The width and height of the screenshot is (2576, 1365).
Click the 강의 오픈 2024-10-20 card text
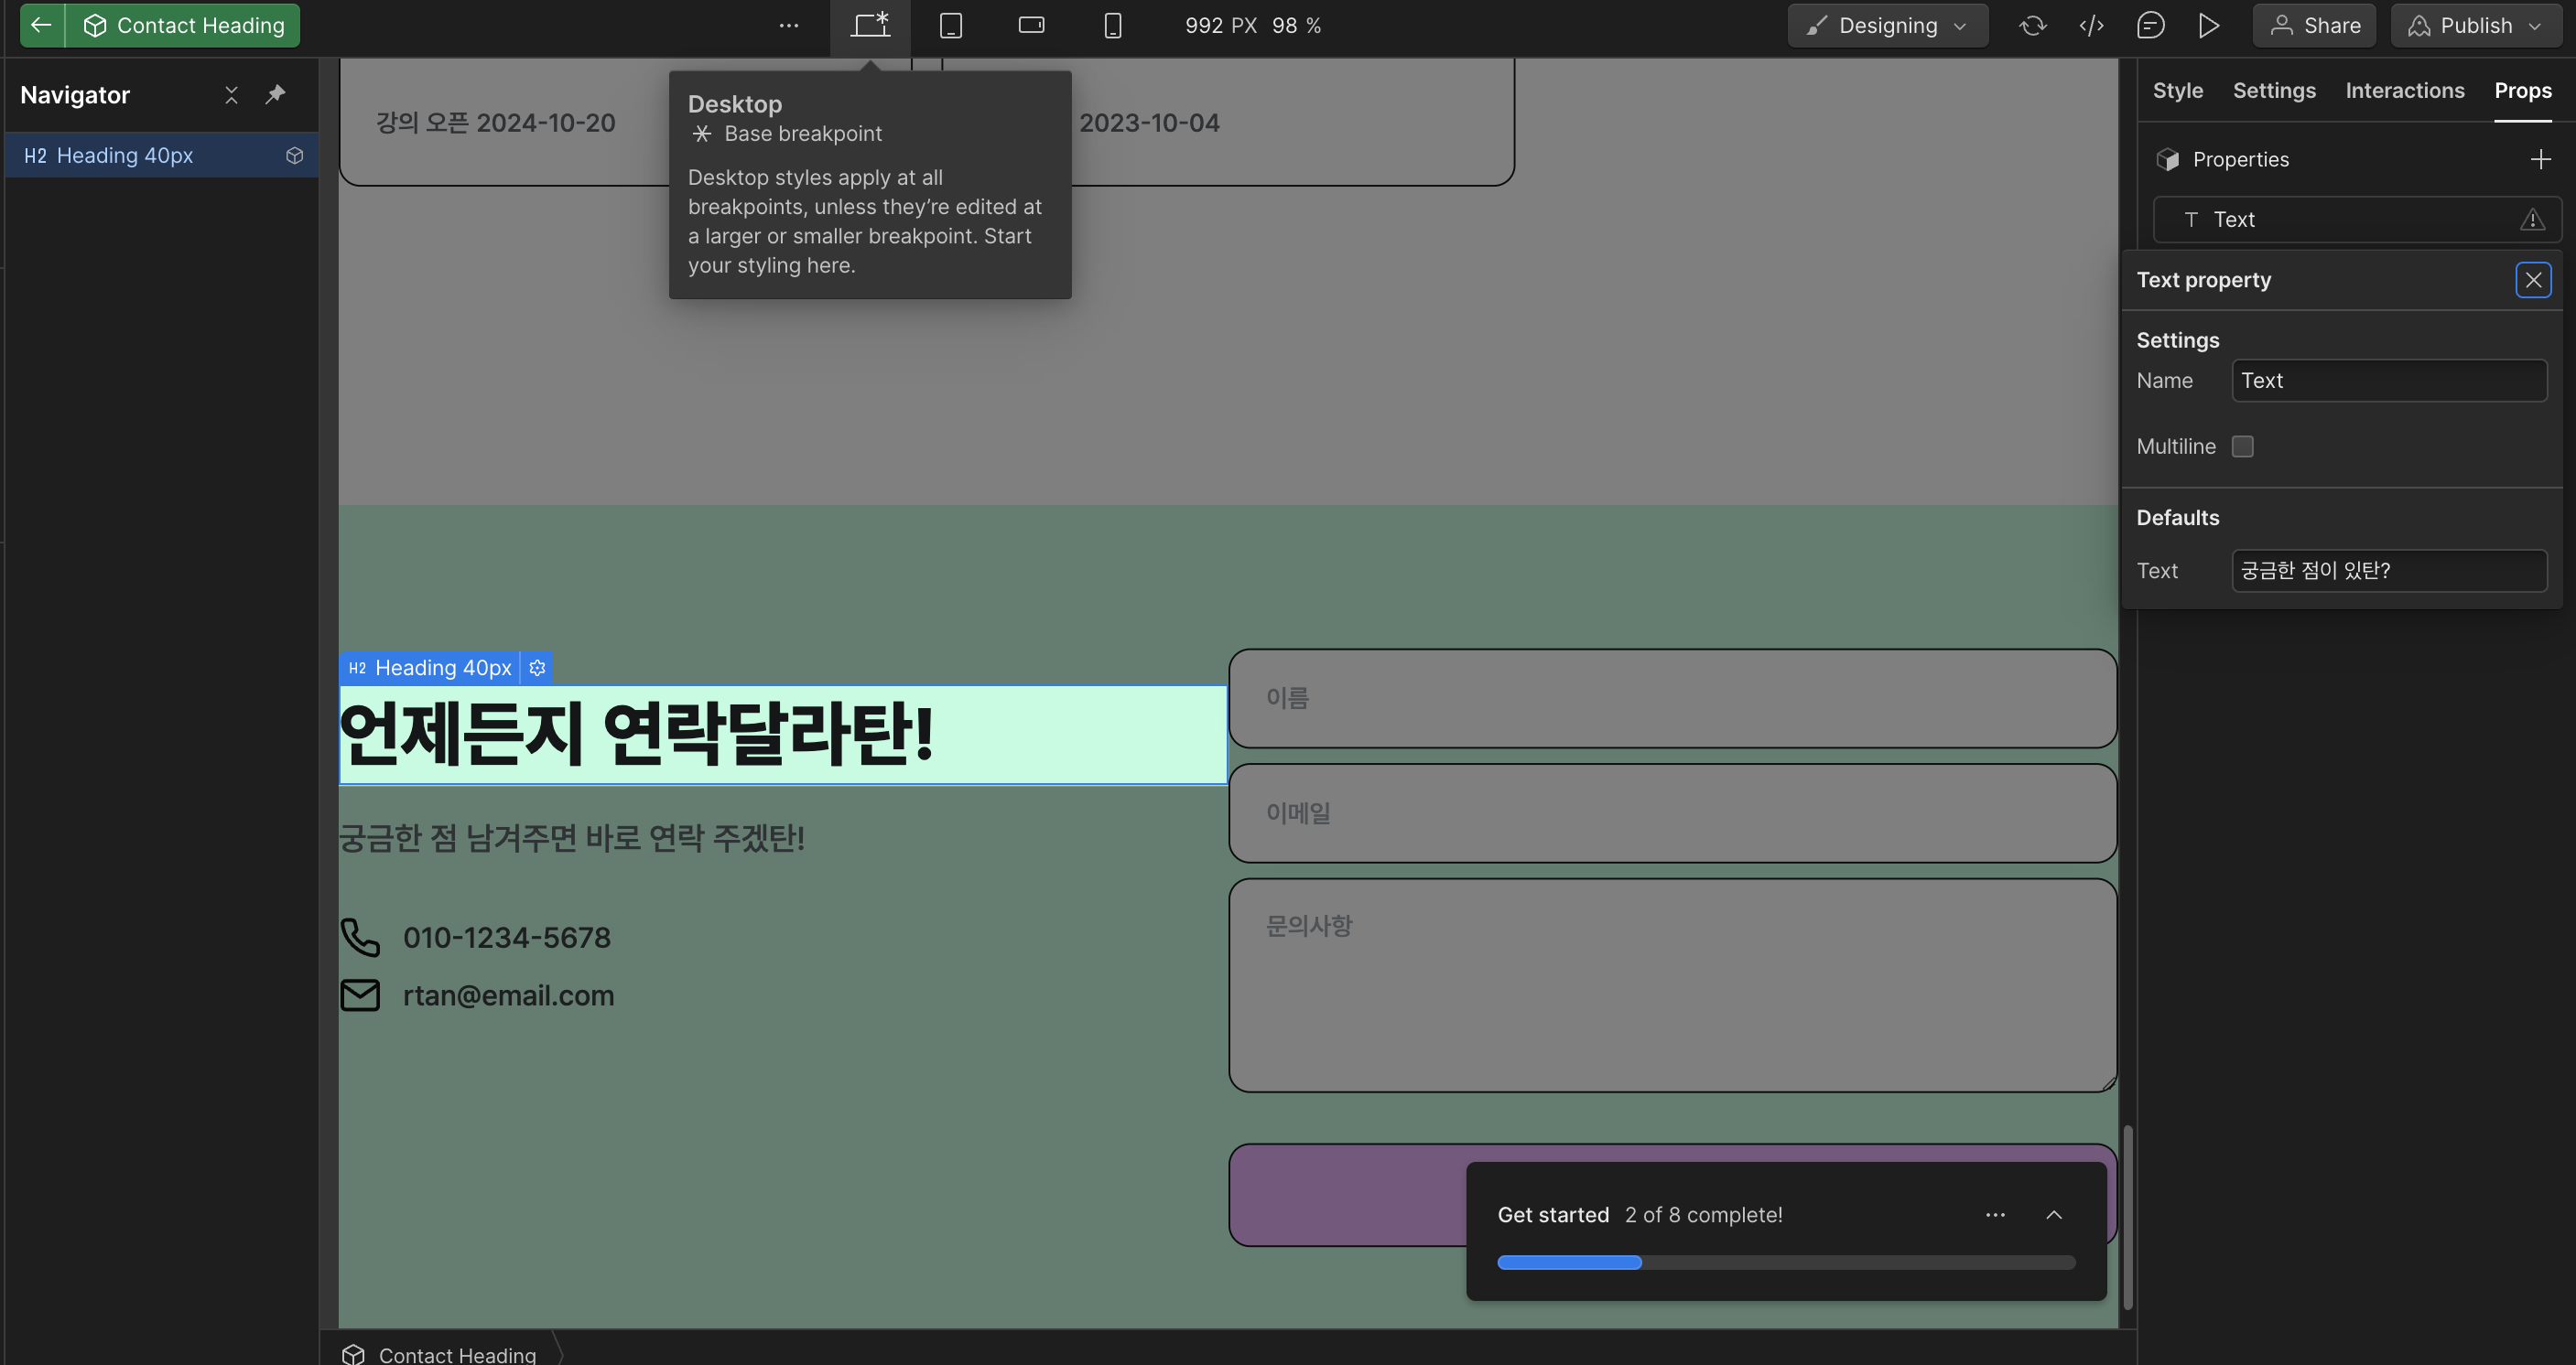tap(495, 123)
